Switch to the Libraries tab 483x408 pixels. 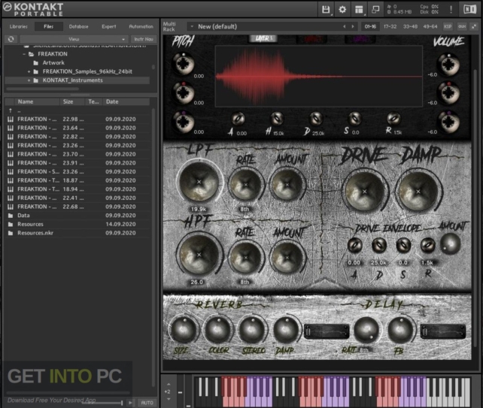[19, 27]
